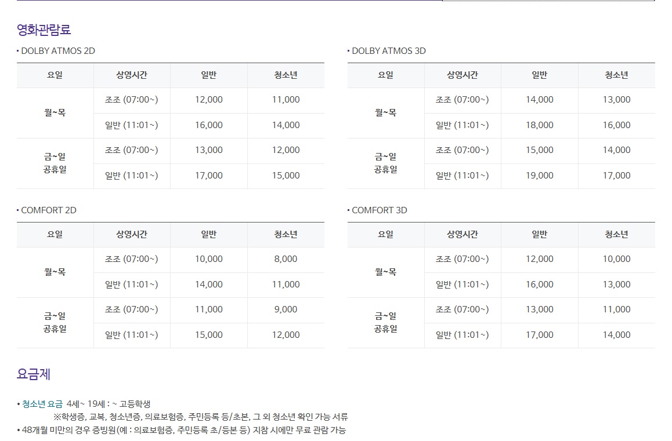Click COMFORT 3D 월~목 조조 (07:00~) cell
The image size is (672, 441).
[463, 259]
